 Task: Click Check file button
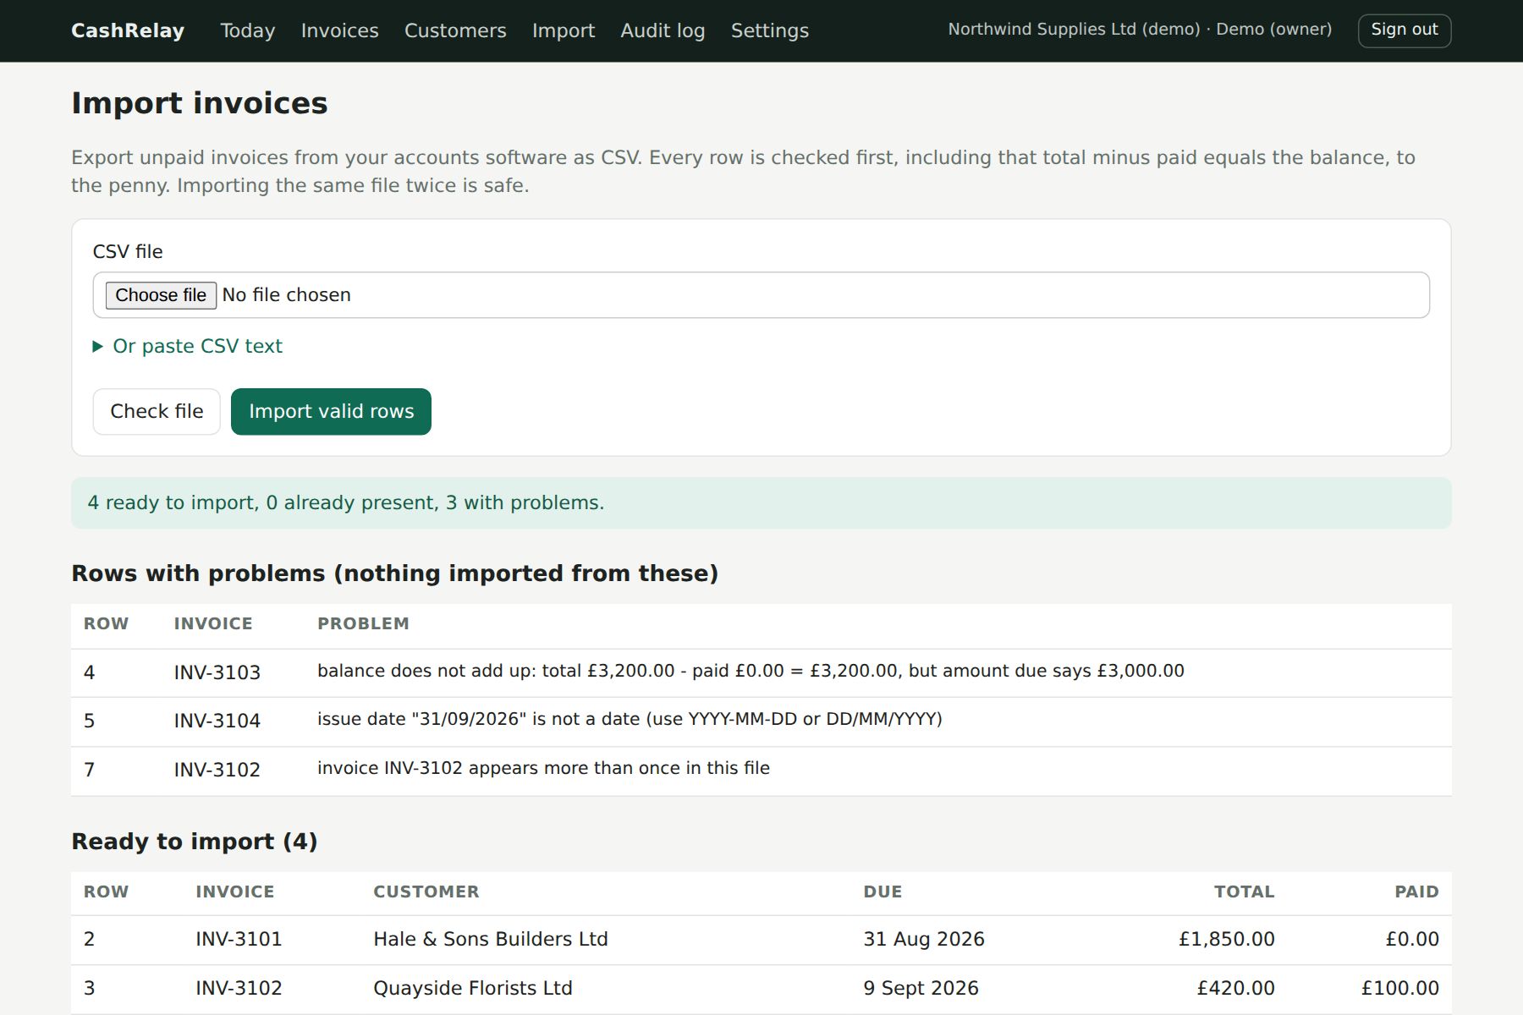coord(157,412)
